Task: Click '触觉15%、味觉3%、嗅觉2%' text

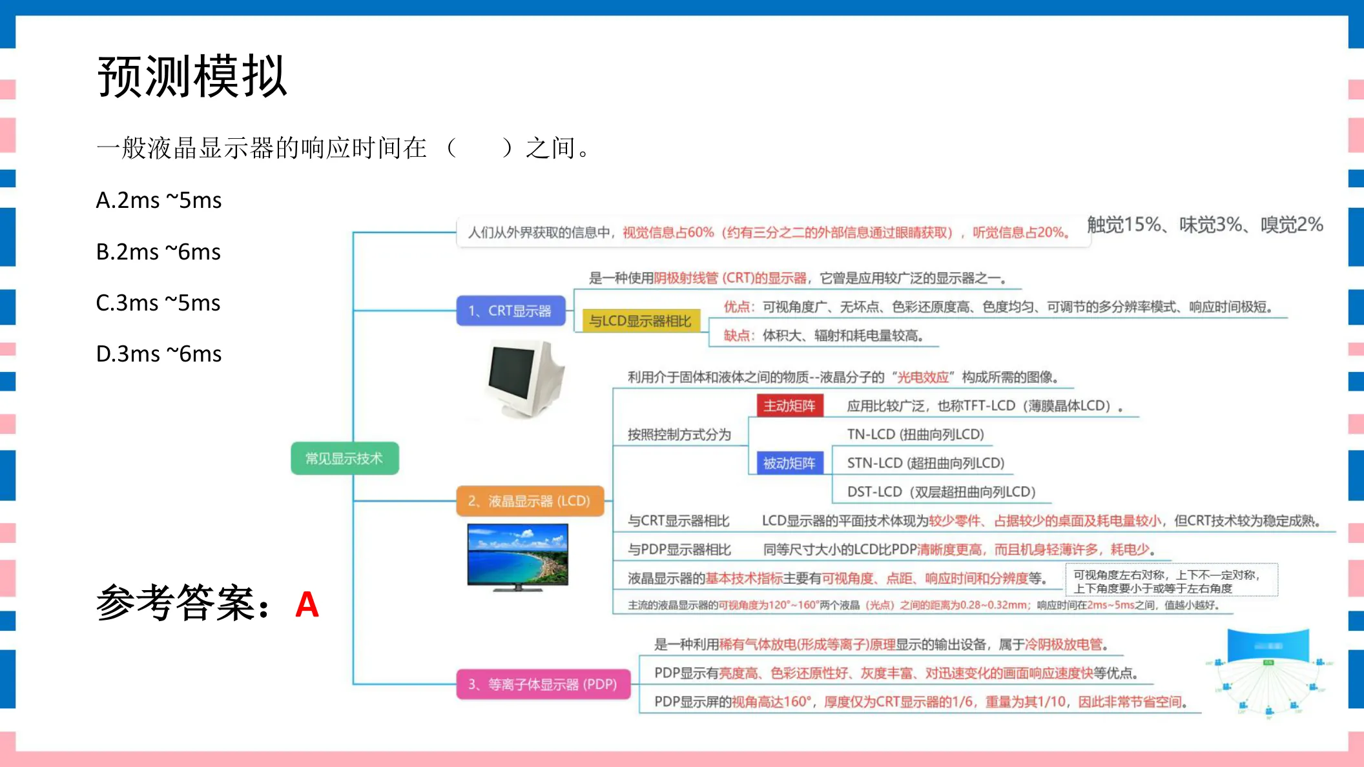Action: click(1205, 225)
